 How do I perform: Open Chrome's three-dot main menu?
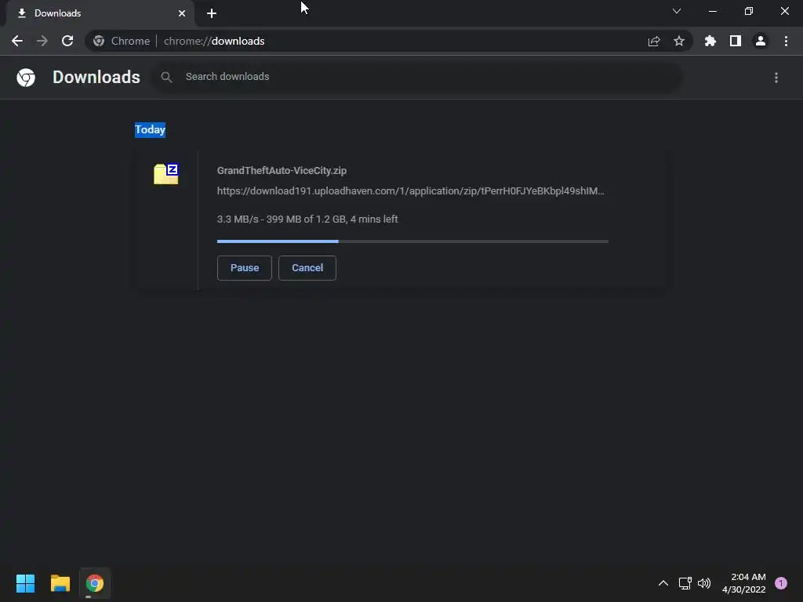point(786,41)
